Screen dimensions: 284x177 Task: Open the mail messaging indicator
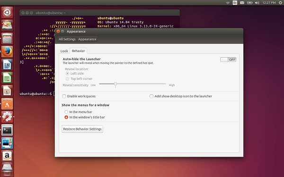(x=242, y=3)
